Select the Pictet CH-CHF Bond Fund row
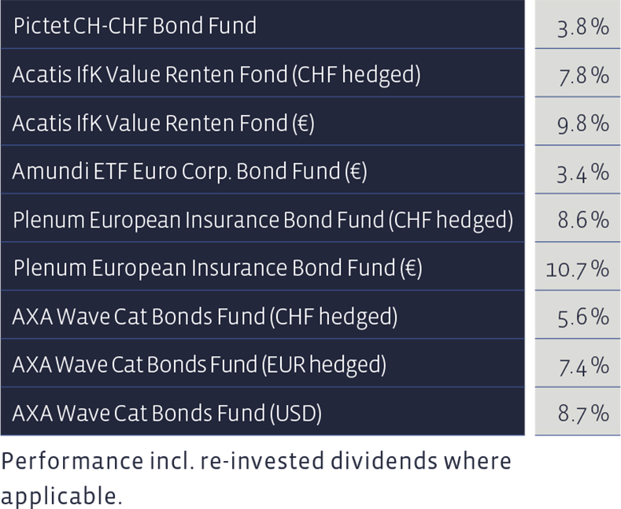Screen dimensions: 621x509 click(x=263, y=24)
